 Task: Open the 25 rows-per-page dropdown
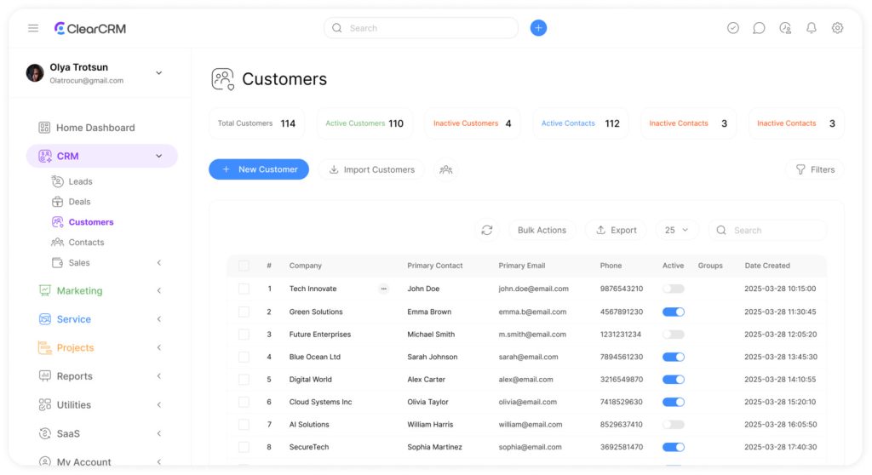677,230
